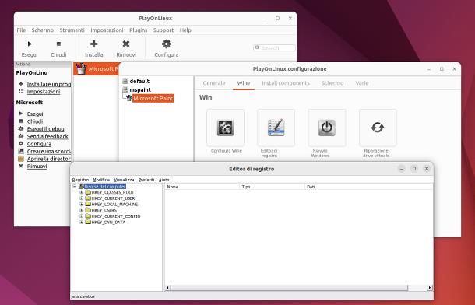Switch to the Generale tab

214,83
